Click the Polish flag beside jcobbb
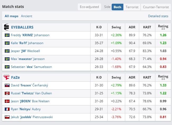The height and width of the screenshot is (125, 172). [7, 117]
